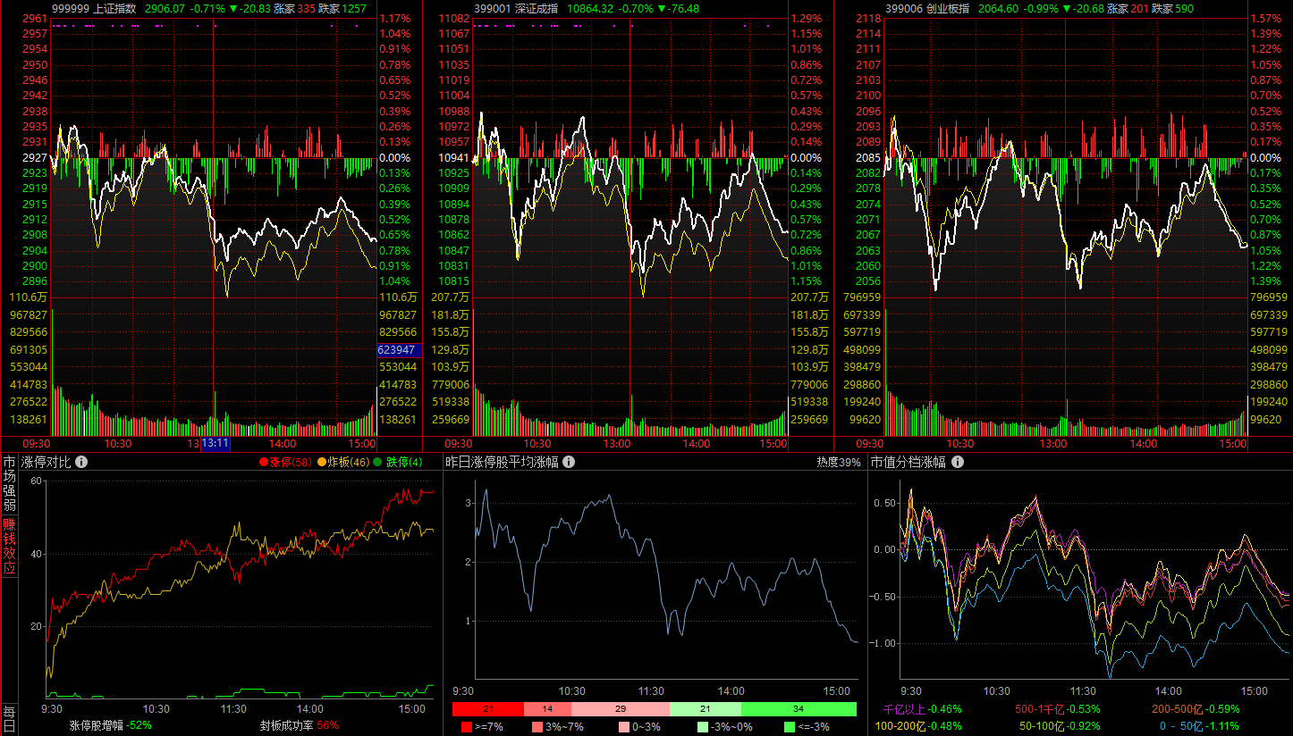
Task: Toggle the red 涨停(58) legend dot
Action: point(264,462)
